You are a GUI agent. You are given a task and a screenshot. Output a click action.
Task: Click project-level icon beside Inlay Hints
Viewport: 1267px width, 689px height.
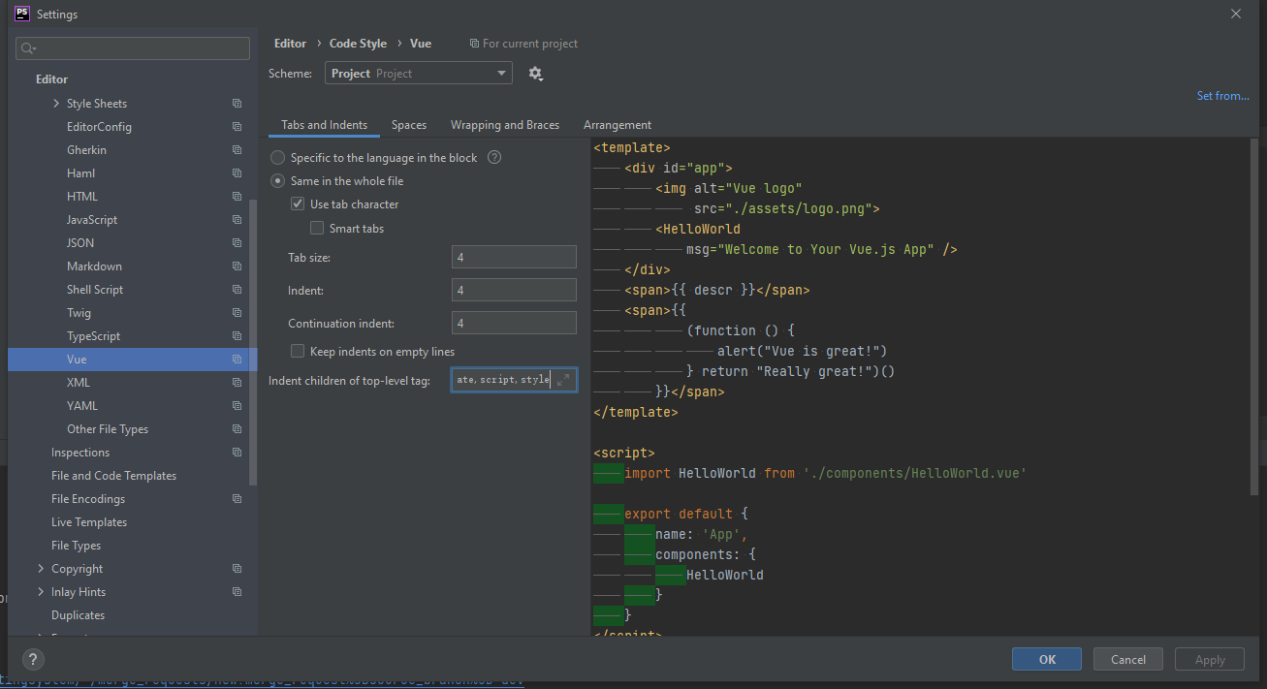click(237, 592)
